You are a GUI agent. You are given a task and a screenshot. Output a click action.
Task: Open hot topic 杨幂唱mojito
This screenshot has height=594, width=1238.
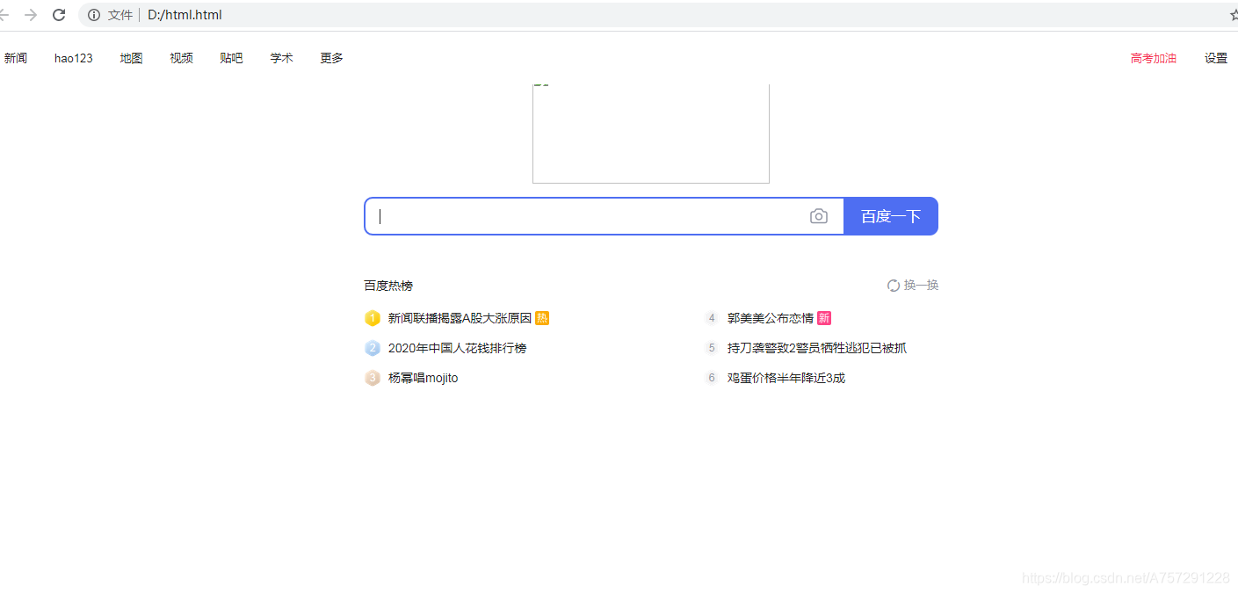pyautogui.click(x=423, y=378)
